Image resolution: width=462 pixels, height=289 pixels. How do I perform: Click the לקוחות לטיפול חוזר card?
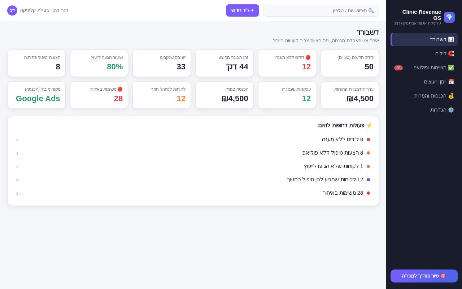[x=162, y=95]
